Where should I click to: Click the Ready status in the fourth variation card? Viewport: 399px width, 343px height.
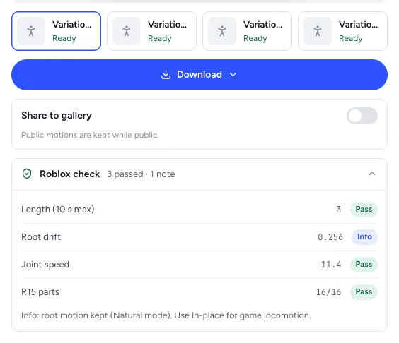point(351,38)
